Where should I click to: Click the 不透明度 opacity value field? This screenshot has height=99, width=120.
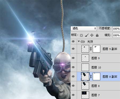tap(116, 28)
